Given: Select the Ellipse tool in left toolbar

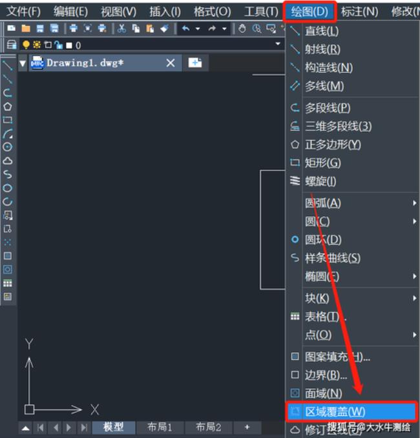Looking at the screenshot, I should [8, 188].
